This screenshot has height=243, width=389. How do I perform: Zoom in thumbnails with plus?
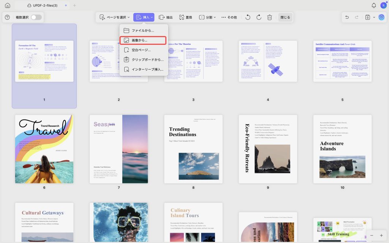pyautogui.click(x=381, y=235)
